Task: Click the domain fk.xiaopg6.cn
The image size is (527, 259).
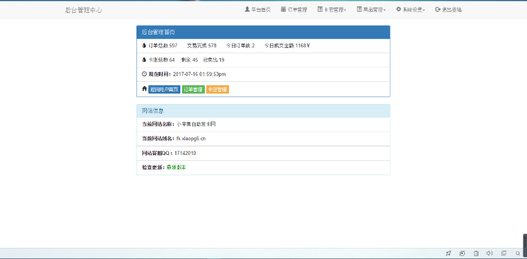Action: 191,139
